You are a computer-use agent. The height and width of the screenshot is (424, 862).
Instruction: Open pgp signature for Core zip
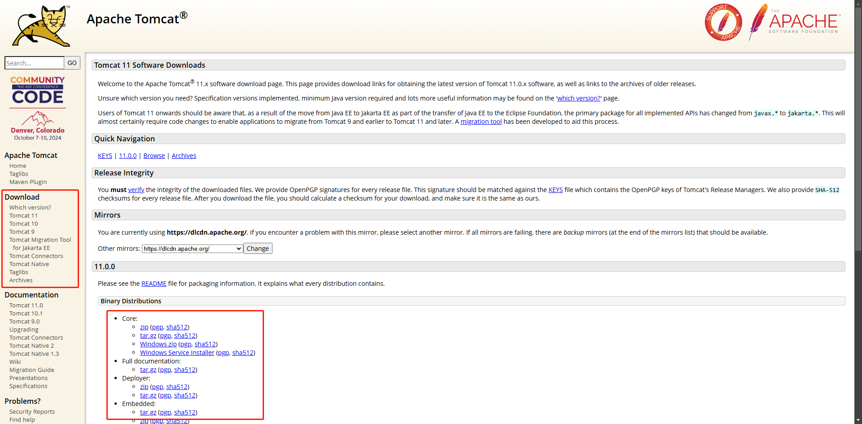pyautogui.click(x=158, y=327)
